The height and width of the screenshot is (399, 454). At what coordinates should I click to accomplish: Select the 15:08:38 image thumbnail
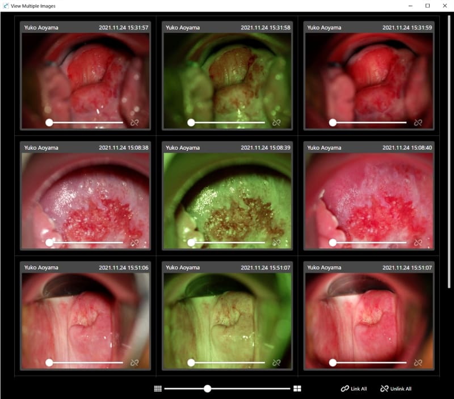(x=85, y=196)
